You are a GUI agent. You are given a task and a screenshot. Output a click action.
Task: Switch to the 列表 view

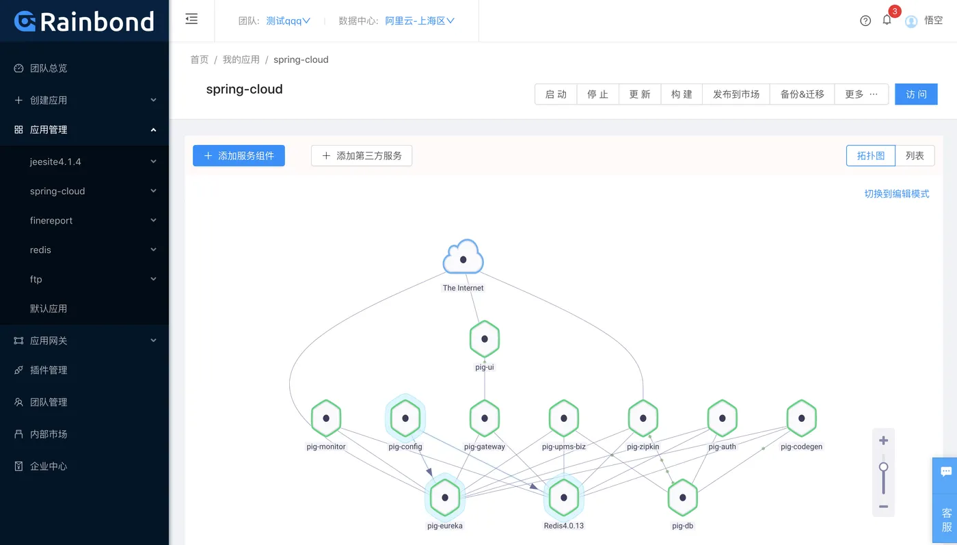[x=915, y=156]
